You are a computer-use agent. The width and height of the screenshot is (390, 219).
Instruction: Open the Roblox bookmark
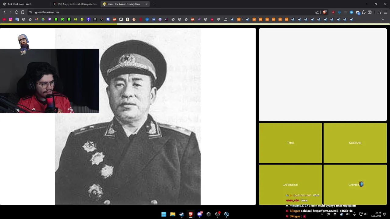(x=108, y=19)
